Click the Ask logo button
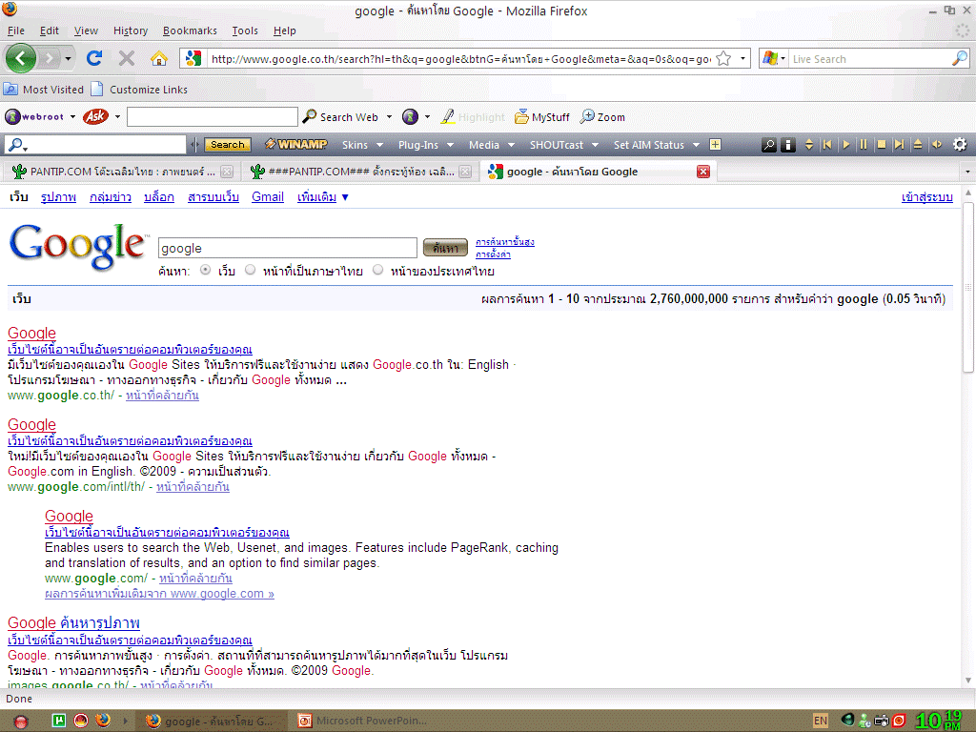The height and width of the screenshot is (732, 976). point(95,116)
